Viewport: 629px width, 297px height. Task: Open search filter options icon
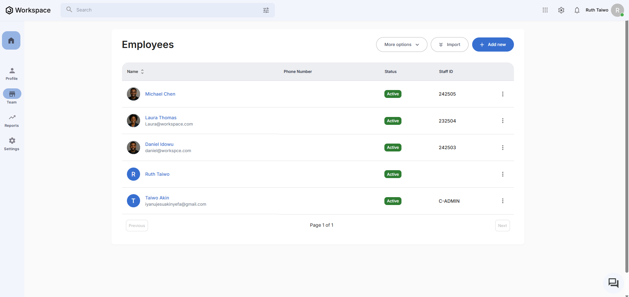tap(266, 10)
